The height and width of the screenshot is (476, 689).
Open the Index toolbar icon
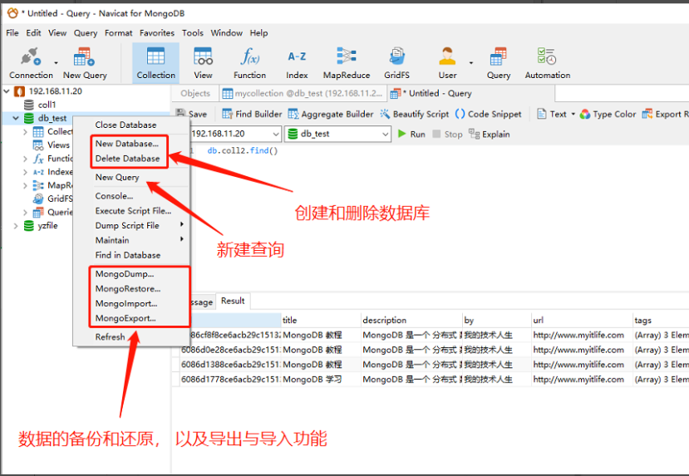point(297,63)
